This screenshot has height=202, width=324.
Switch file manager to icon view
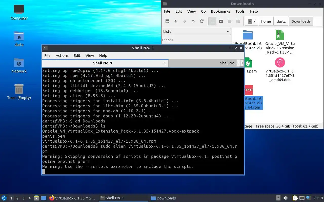pyautogui.click(x=212, y=21)
